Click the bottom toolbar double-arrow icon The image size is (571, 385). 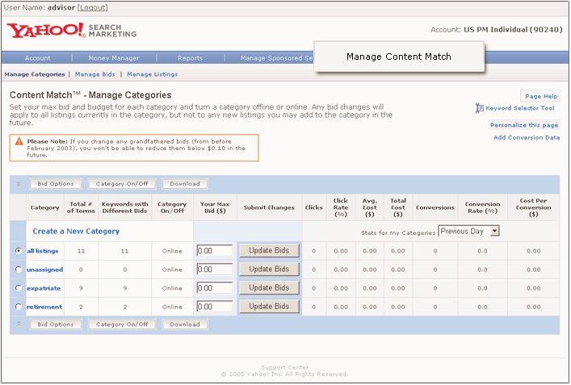click(x=19, y=324)
